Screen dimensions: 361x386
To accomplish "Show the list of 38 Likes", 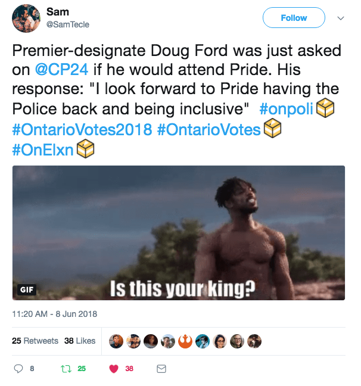I will [80, 341].
